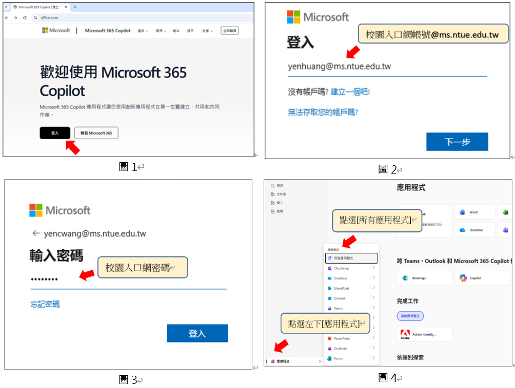Click the browser back arrow
The width and height of the screenshot is (515, 388).
pos(7,17)
